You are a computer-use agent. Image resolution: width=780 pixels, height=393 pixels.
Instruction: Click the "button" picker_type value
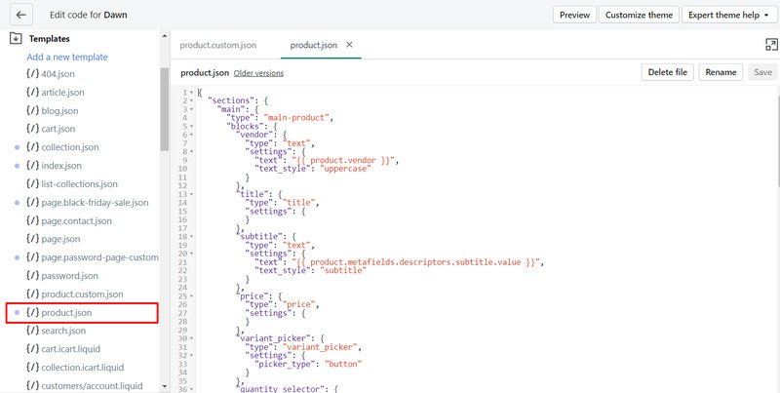[x=341, y=364]
